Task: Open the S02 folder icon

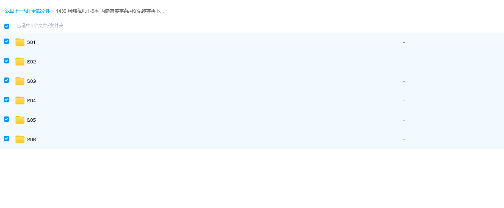Action: [x=20, y=62]
